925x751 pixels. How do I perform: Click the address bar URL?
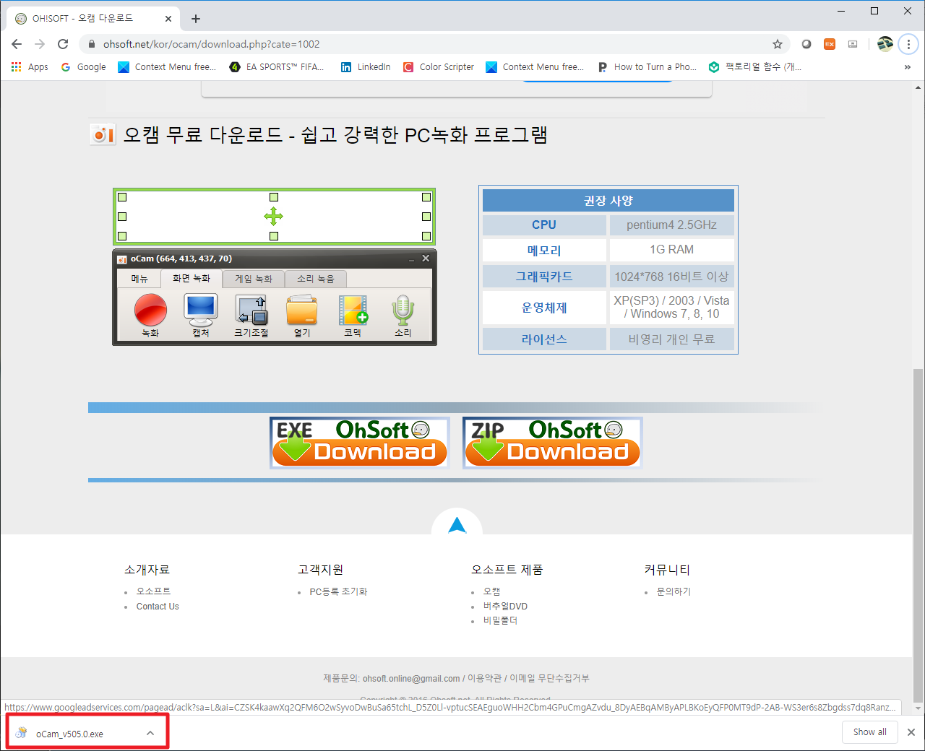[x=211, y=44]
